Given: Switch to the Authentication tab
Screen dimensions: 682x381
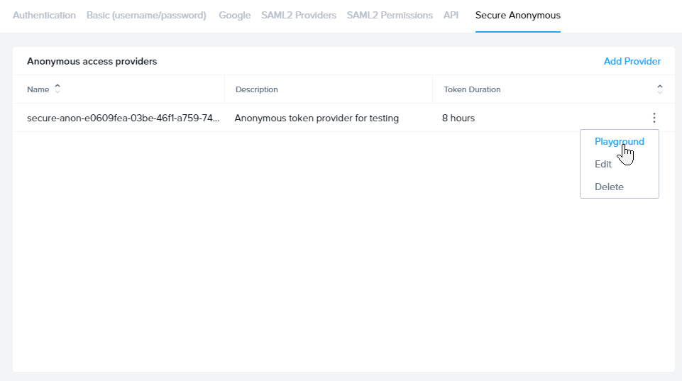Looking at the screenshot, I should click(x=44, y=15).
